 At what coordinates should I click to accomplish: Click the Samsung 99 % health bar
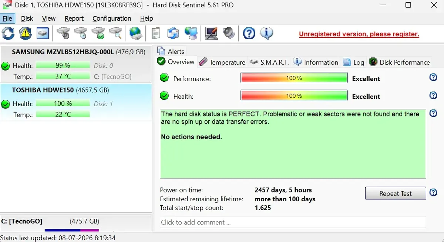click(63, 65)
